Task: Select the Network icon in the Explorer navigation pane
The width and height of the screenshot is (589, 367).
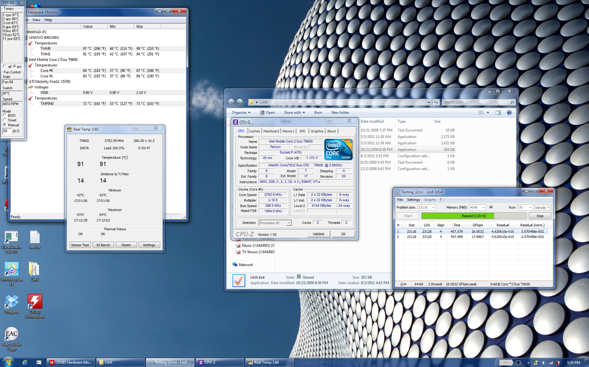Action: pyautogui.click(x=235, y=265)
